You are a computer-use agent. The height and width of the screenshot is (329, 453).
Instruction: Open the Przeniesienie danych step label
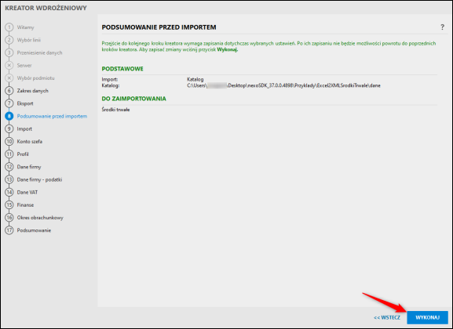tap(39, 52)
